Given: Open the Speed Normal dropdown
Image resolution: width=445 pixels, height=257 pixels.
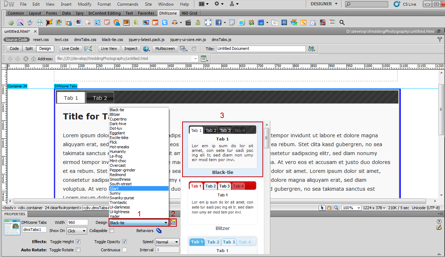Looking at the screenshot, I should click(x=167, y=242).
